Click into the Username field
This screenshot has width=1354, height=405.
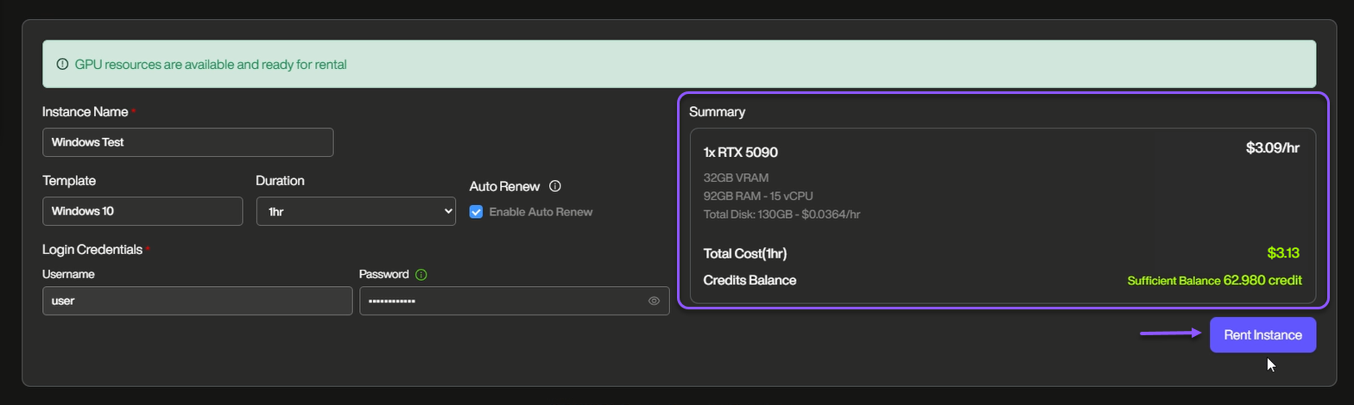197,301
